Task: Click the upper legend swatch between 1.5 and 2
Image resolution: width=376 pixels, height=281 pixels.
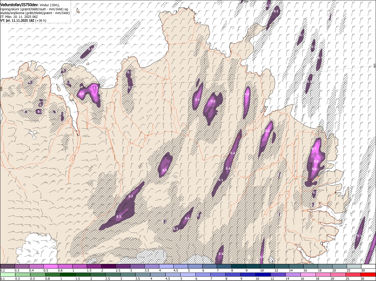Action: click(x=94, y=266)
